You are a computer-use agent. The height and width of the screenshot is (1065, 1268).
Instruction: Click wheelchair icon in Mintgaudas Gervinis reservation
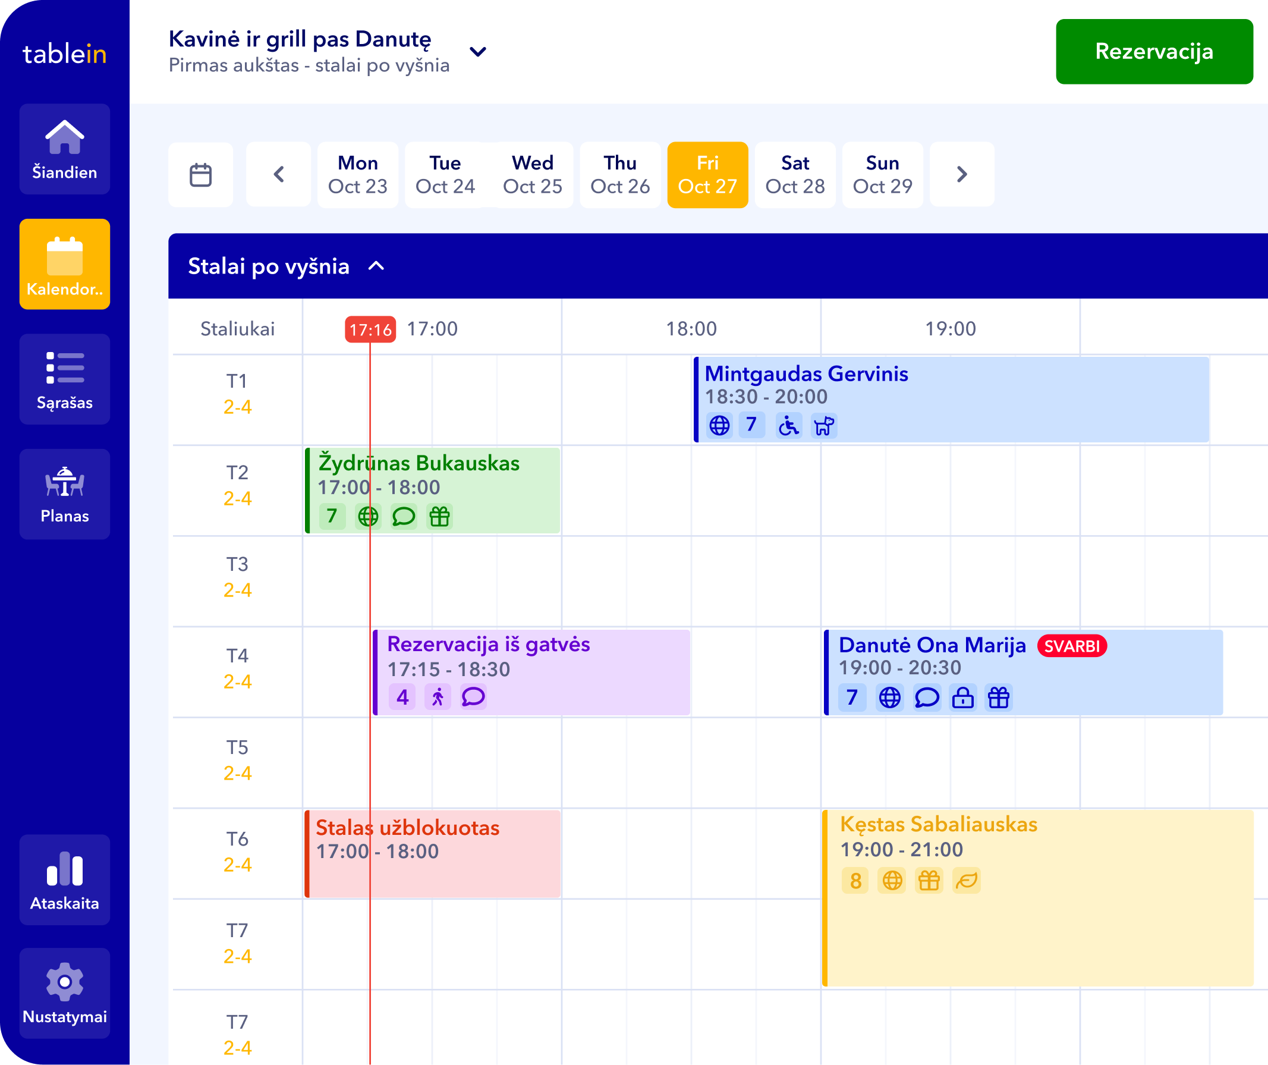[789, 425]
